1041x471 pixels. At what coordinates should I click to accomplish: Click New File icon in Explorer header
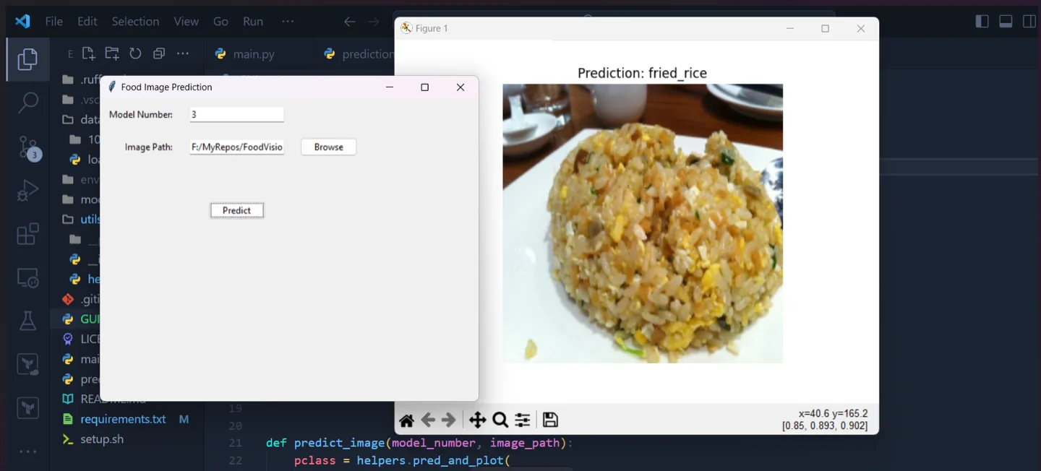coord(88,53)
